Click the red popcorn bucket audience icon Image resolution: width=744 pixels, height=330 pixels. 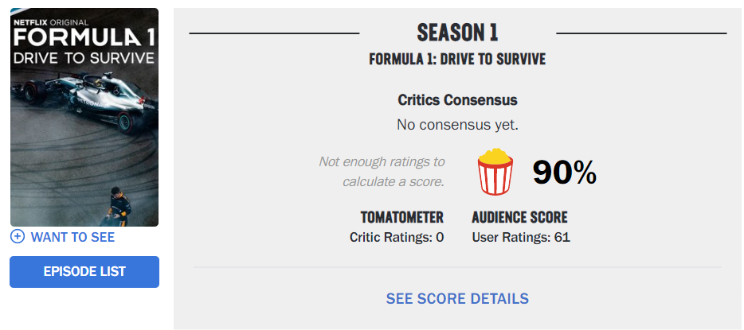[495, 172]
